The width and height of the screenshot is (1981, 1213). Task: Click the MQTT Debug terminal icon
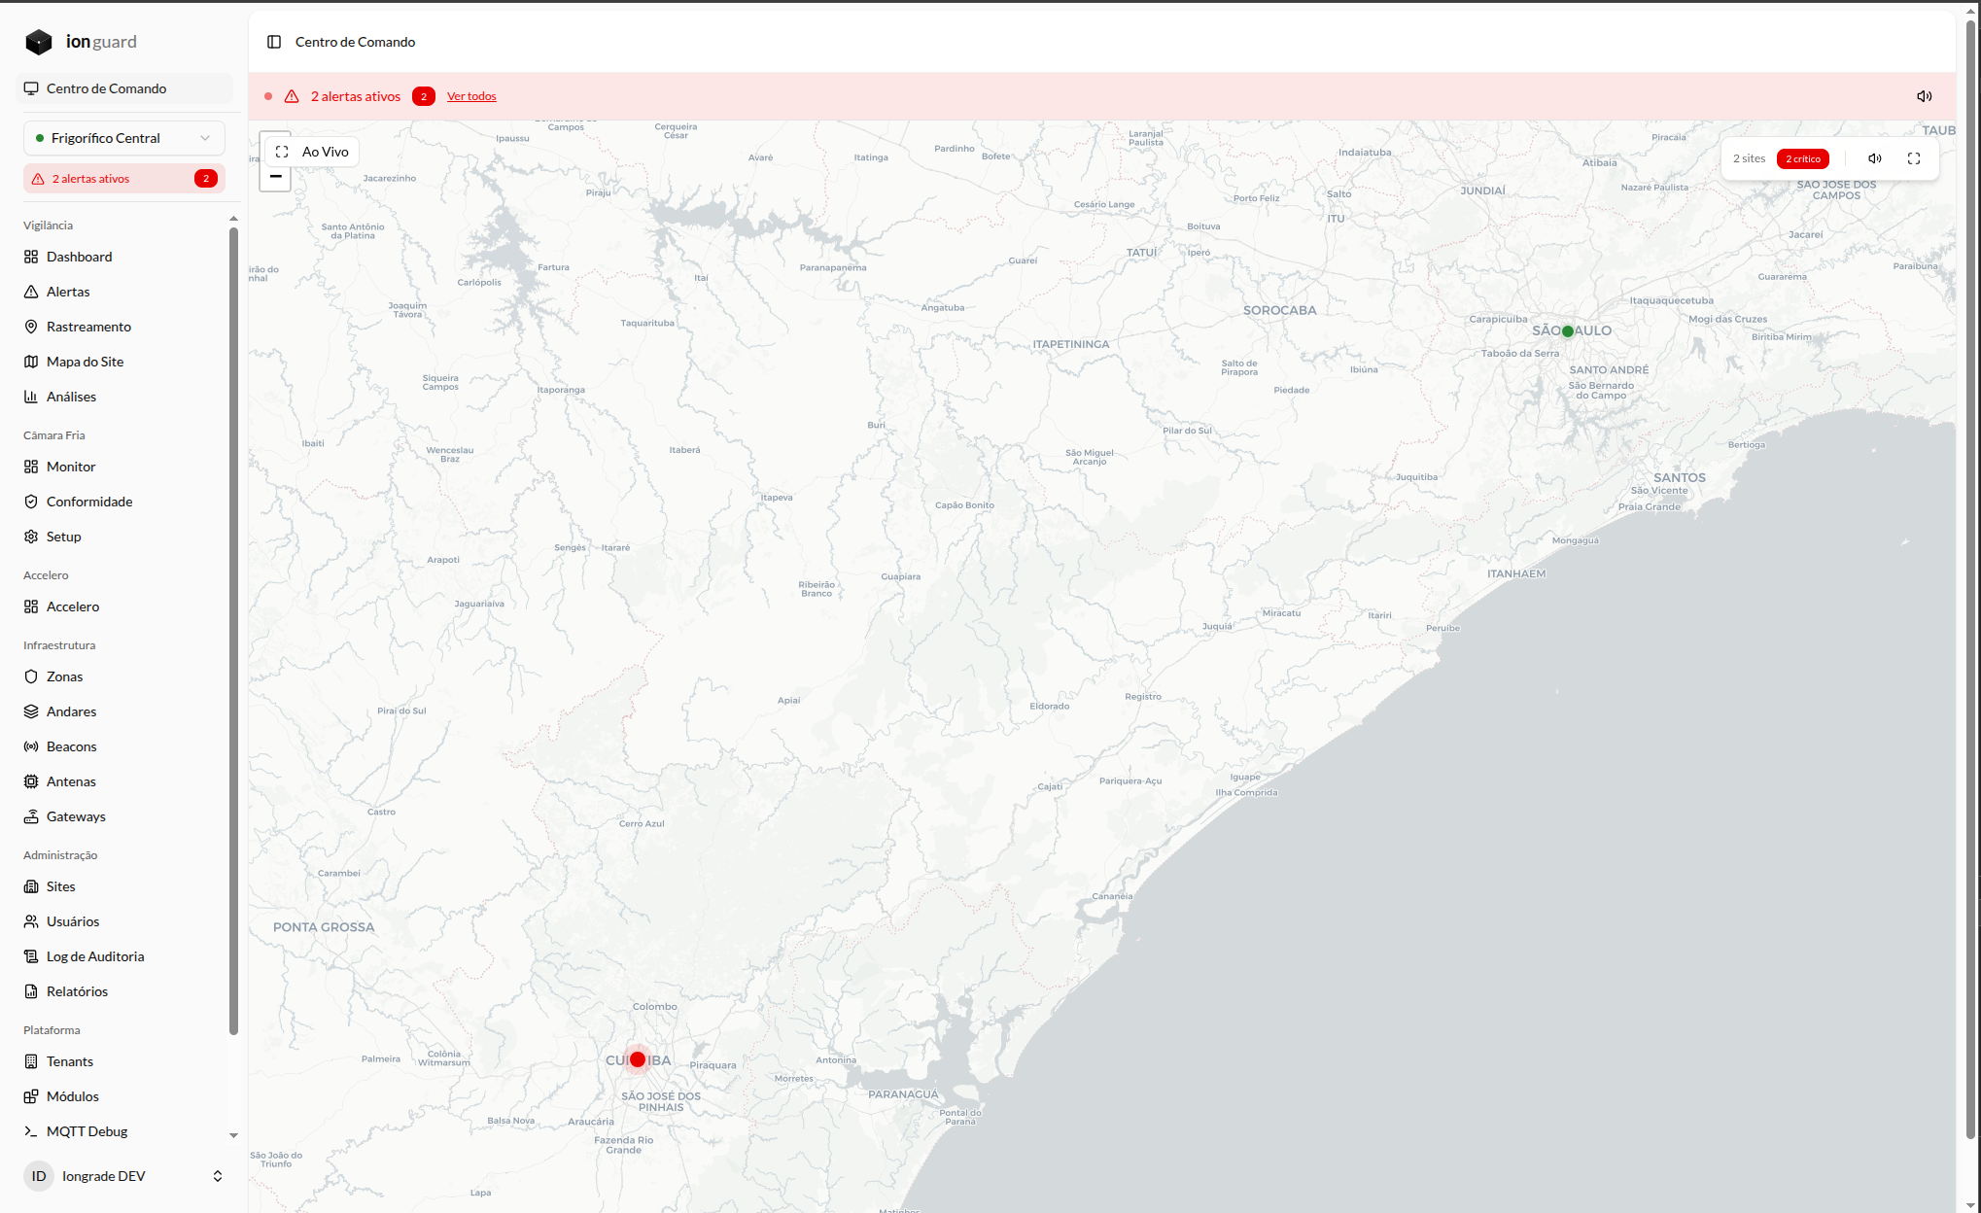click(x=31, y=1131)
